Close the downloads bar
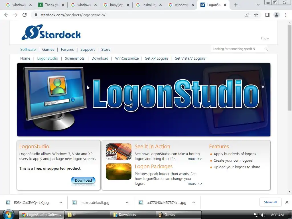 click(287, 202)
